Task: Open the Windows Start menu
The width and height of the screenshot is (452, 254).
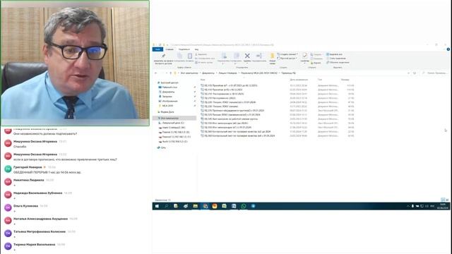Action: (x=157, y=206)
